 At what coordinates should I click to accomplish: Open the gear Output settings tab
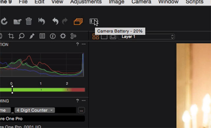click(63, 36)
